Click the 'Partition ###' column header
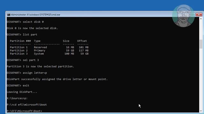Viewport: 204px width, 114px height. (x=20, y=41)
